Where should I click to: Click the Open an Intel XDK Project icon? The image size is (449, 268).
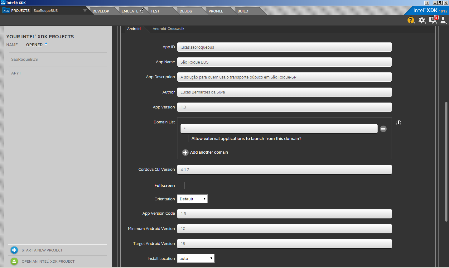point(14,261)
